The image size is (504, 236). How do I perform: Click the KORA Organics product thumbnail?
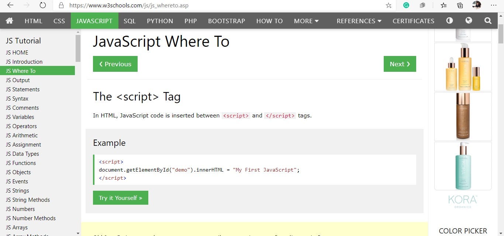pyautogui.click(x=463, y=166)
